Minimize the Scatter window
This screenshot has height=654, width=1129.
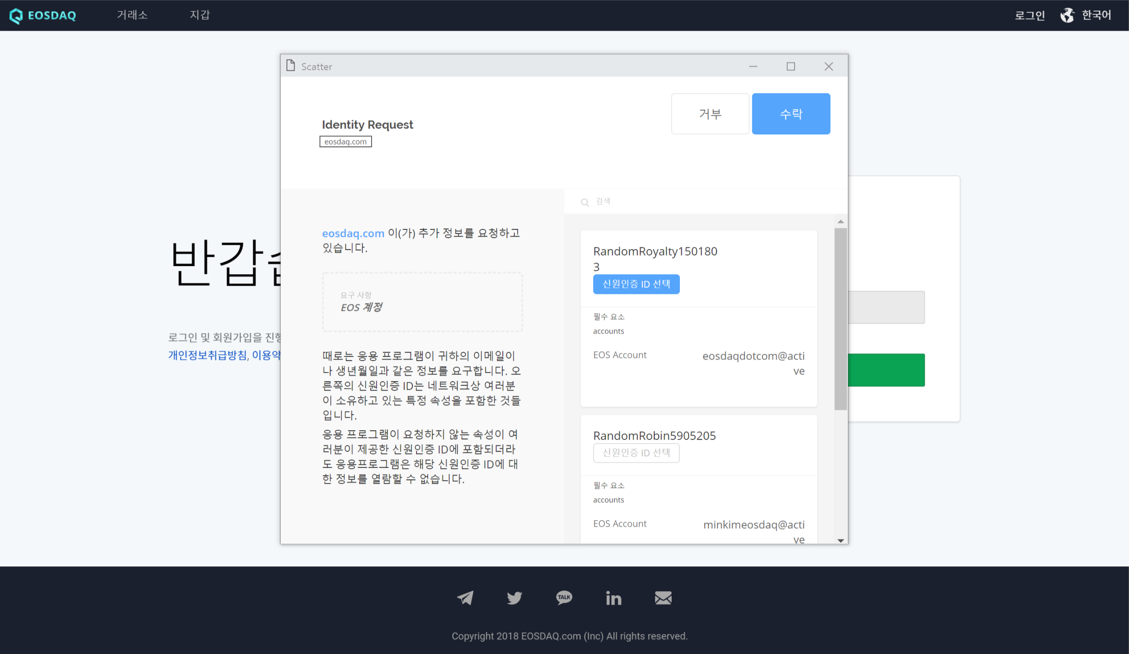[x=753, y=67]
